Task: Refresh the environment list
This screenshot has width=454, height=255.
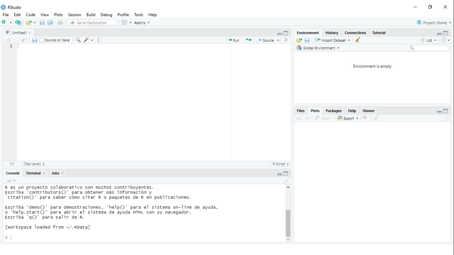Action: point(443,40)
